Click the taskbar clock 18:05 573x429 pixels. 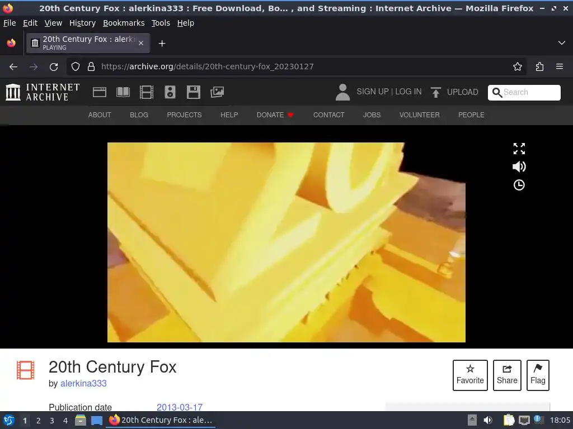point(560,420)
